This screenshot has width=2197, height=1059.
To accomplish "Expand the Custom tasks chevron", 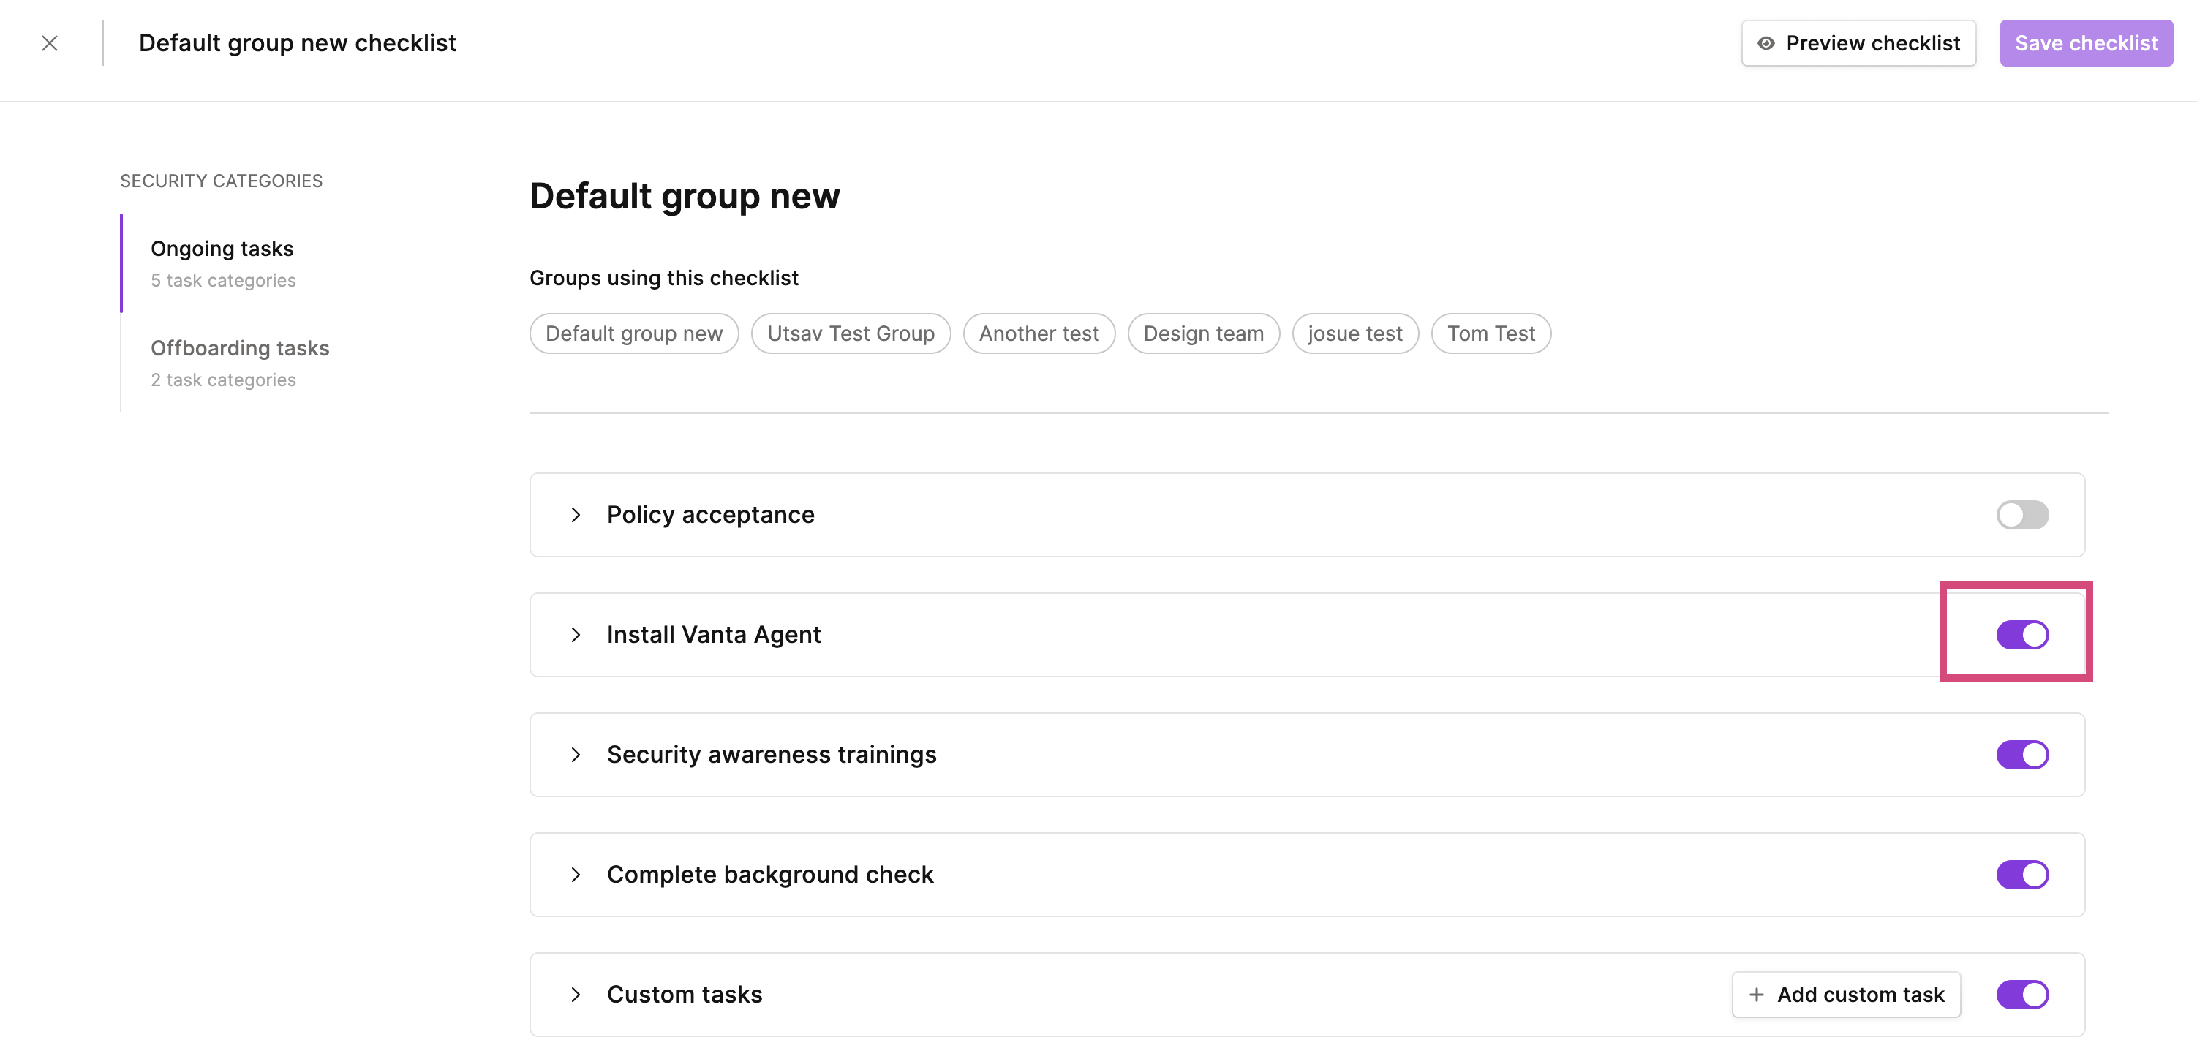I will pos(576,995).
